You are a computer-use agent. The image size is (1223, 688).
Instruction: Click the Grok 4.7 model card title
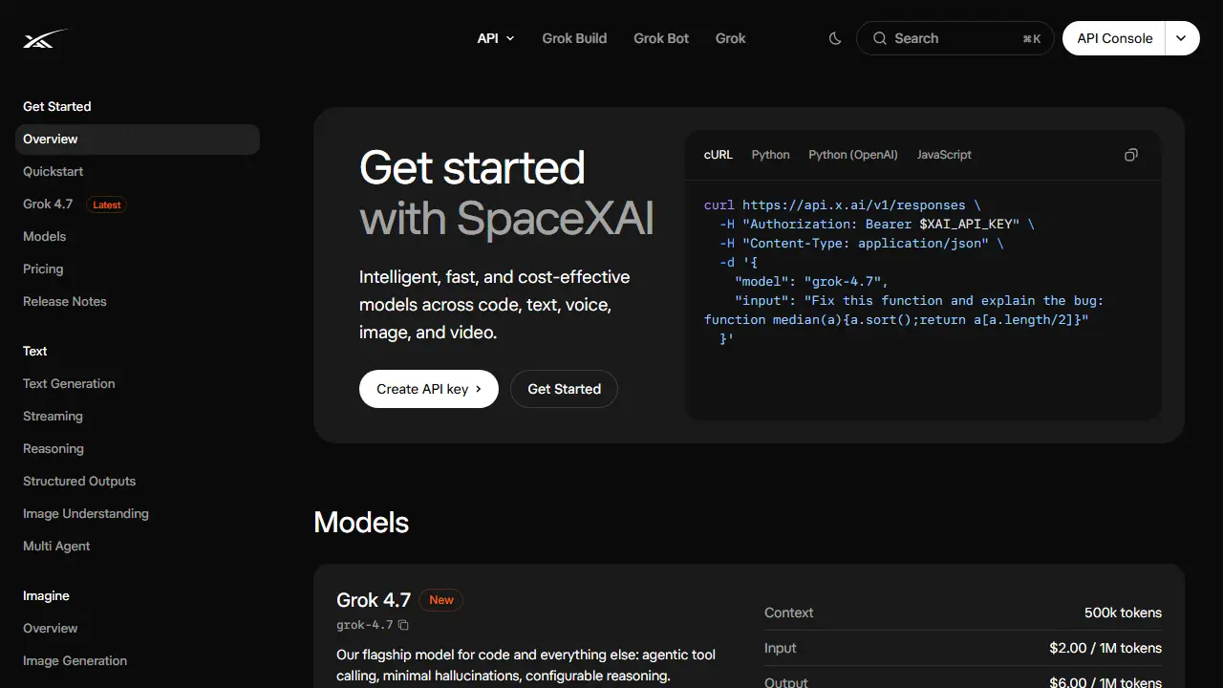[x=374, y=600]
